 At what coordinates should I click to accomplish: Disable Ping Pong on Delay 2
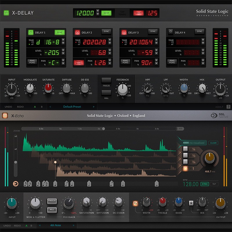(79, 63)
